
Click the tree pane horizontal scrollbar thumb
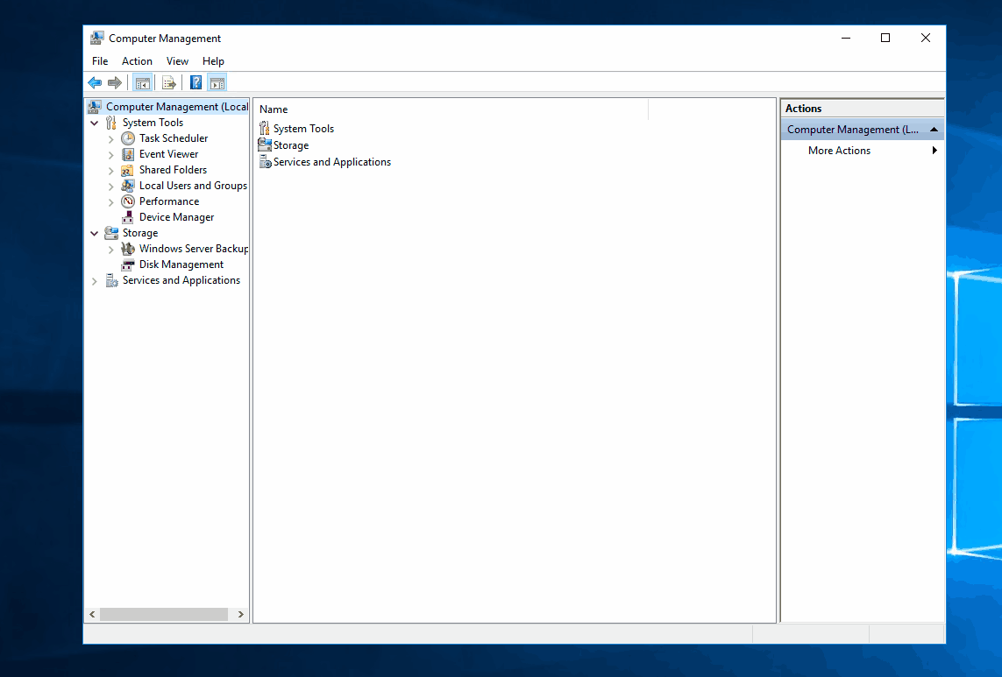tap(164, 615)
